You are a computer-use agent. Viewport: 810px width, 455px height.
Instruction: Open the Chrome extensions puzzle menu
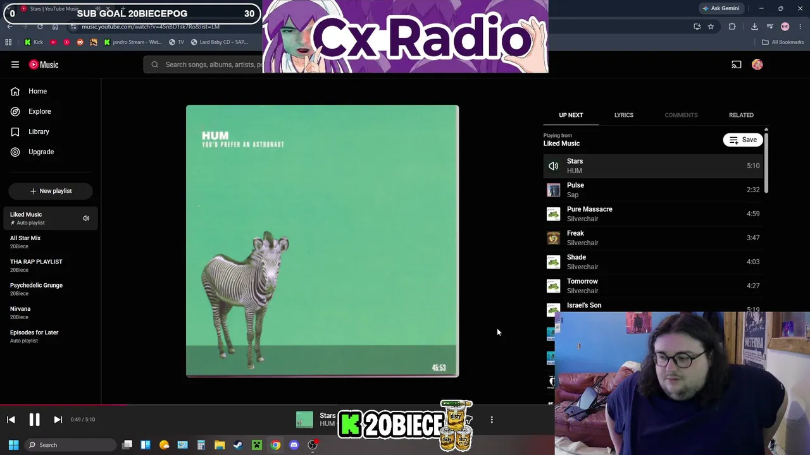coord(732,27)
